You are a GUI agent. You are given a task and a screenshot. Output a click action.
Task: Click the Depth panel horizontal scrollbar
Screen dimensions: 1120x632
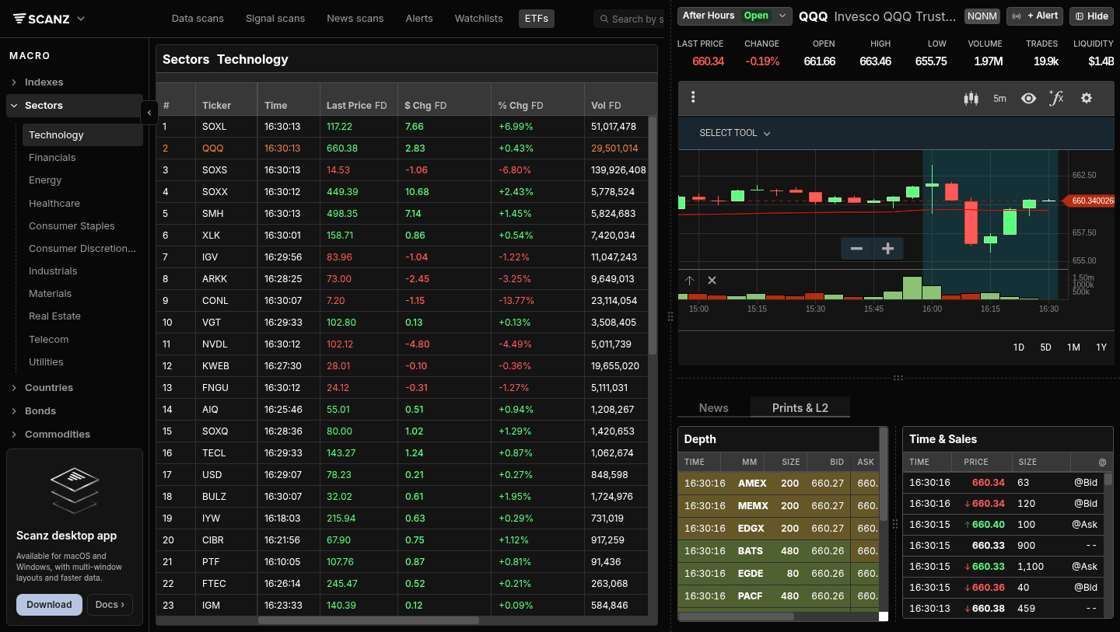[736, 616]
